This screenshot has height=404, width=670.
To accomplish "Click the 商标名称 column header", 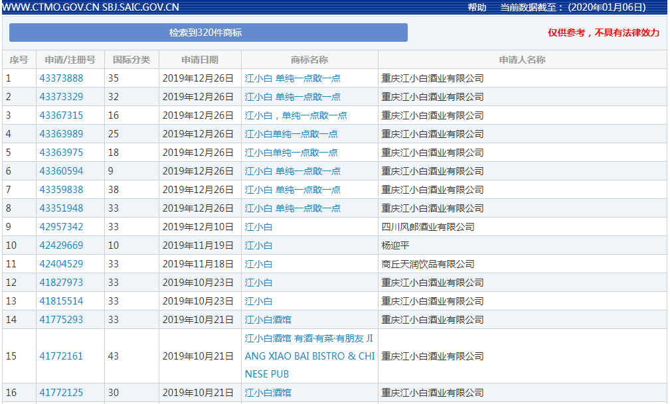I will (309, 60).
